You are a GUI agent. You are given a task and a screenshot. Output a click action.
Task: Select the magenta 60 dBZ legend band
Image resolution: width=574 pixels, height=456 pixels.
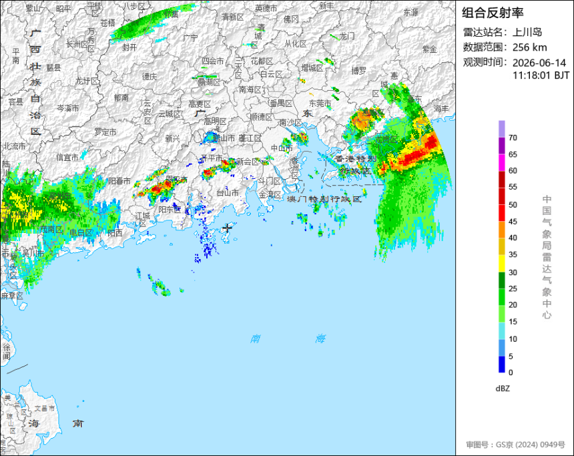coord(501,162)
